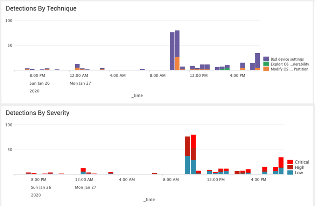Image resolution: width=315 pixels, height=206 pixels.
Task: Click the purple Bad device settings legend swatch
Action: coord(266,59)
